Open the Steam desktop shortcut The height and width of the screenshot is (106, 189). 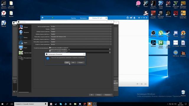pyautogui.click(x=168, y=34)
